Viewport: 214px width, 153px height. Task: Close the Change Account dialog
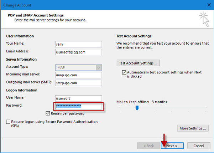pos(209,5)
